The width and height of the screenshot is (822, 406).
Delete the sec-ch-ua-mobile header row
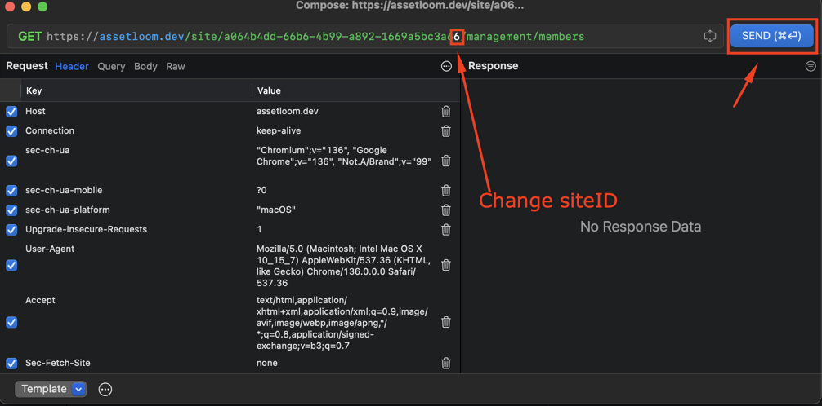[446, 191]
